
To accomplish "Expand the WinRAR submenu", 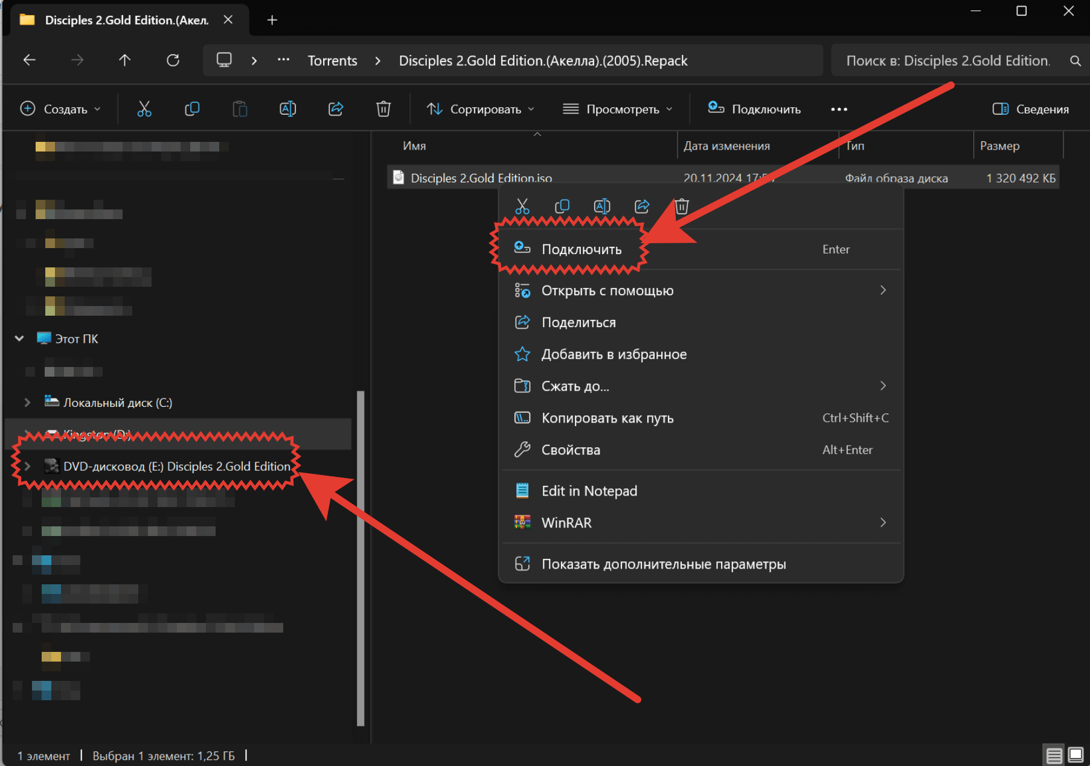I will [x=883, y=523].
